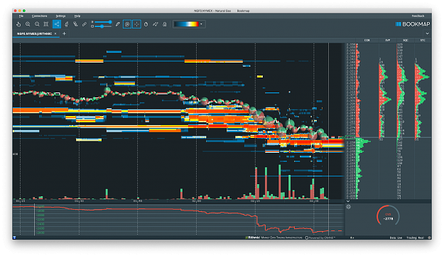Click the blue T icon in status bar

click(x=14, y=238)
